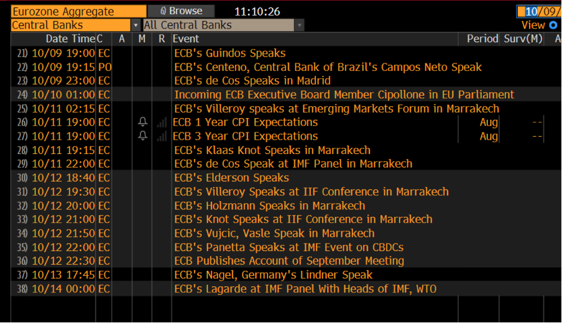Select ECB 1 Year CPI Expectations event

pos(245,122)
